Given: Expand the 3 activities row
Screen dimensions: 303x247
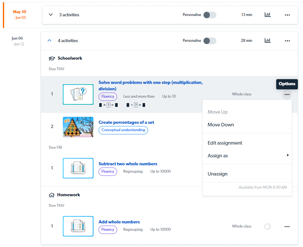Looking at the screenshot, I should 50,15.
